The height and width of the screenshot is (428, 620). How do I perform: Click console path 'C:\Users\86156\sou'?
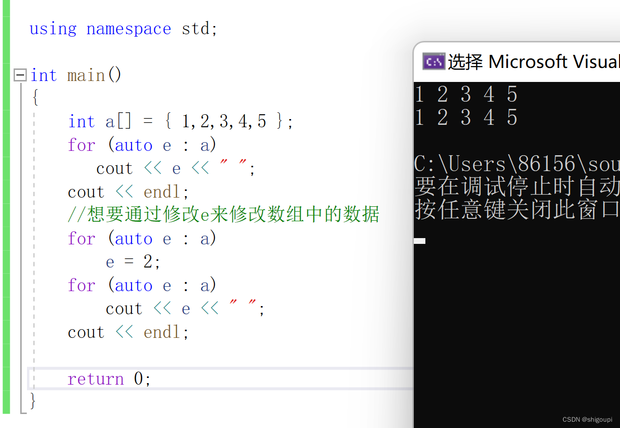click(x=517, y=164)
